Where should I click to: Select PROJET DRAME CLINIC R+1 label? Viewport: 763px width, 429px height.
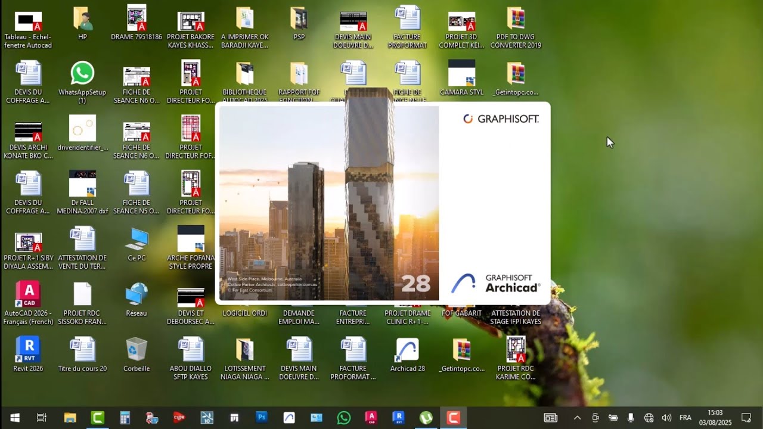pyautogui.click(x=407, y=317)
